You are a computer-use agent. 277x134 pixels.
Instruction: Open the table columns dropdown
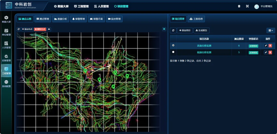pyautogui.click(x=271, y=30)
